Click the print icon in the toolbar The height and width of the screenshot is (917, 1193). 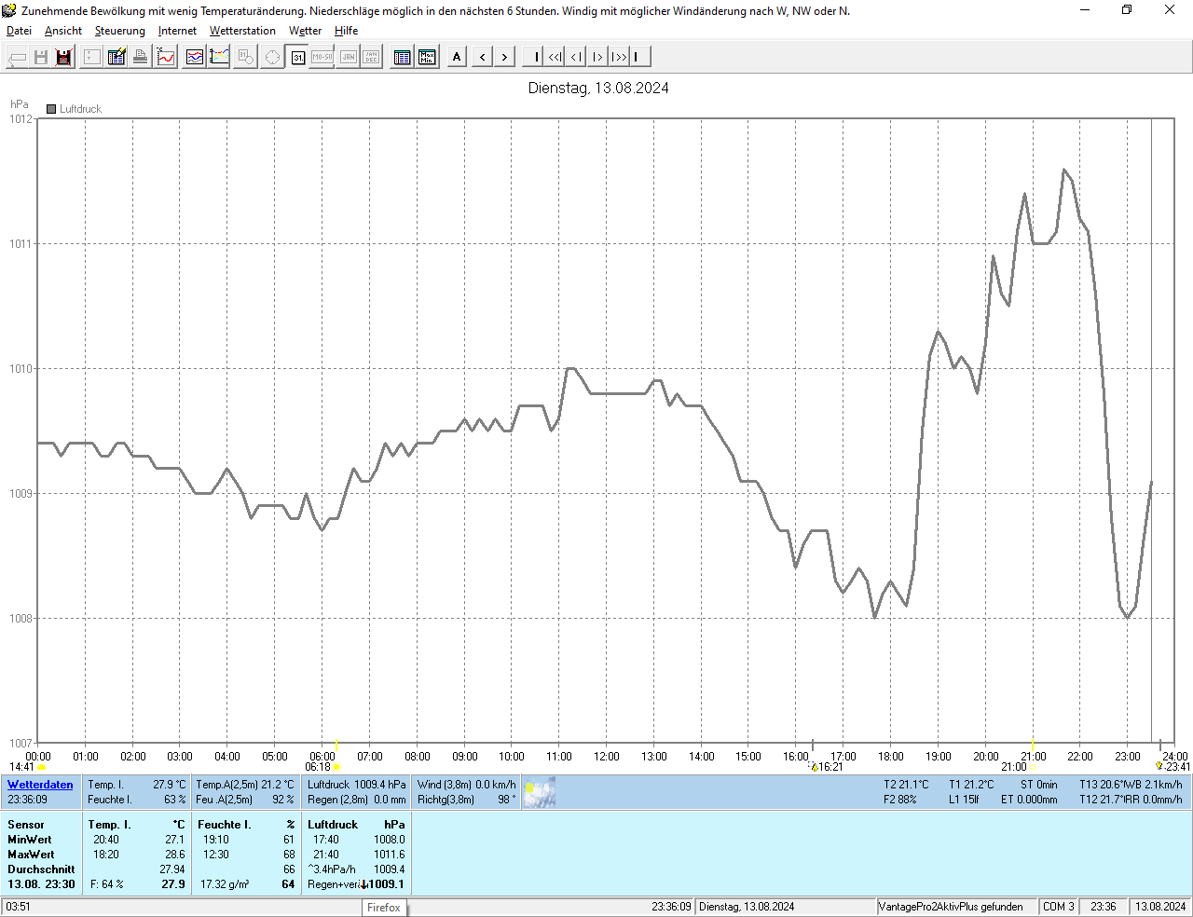click(140, 57)
